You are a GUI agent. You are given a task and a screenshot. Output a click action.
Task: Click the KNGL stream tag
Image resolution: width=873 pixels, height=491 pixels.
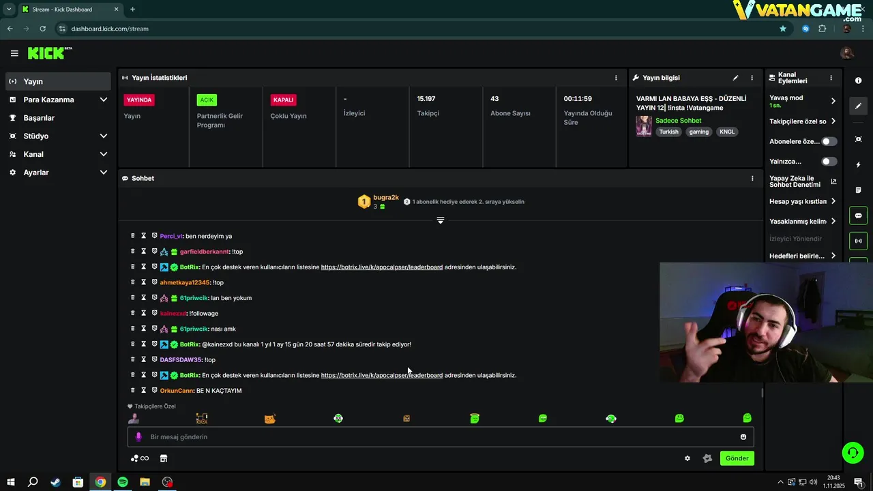click(x=727, y=132)
